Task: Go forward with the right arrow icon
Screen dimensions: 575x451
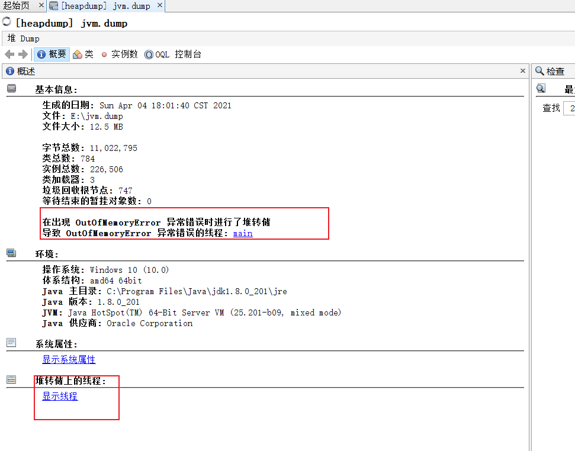Action: point(23,54)
